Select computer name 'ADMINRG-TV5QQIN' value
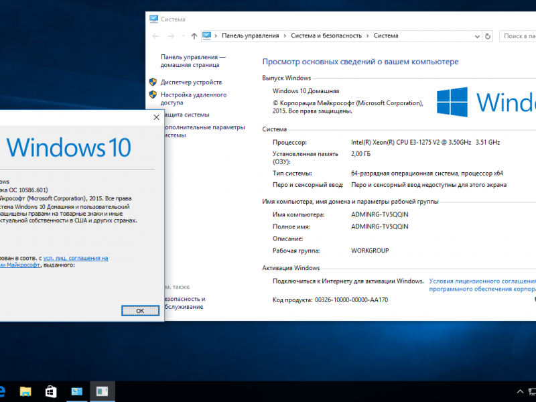 tap(379, 214)
